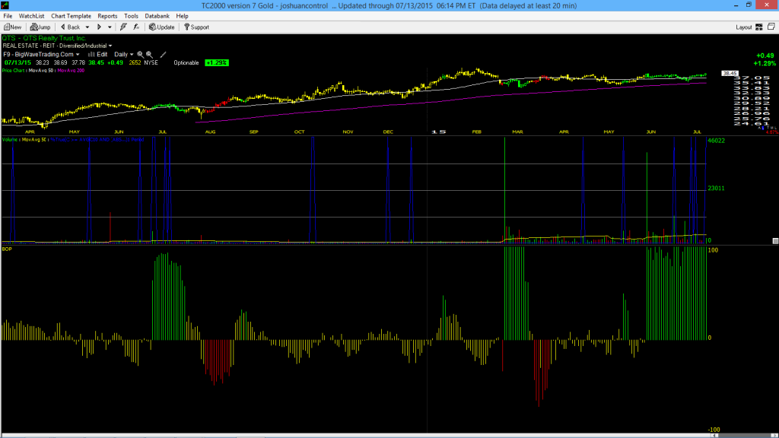This screenshot has height=438, width=779.
Task: Click the first magnifier zoom icon
Action: pos(140,55)
